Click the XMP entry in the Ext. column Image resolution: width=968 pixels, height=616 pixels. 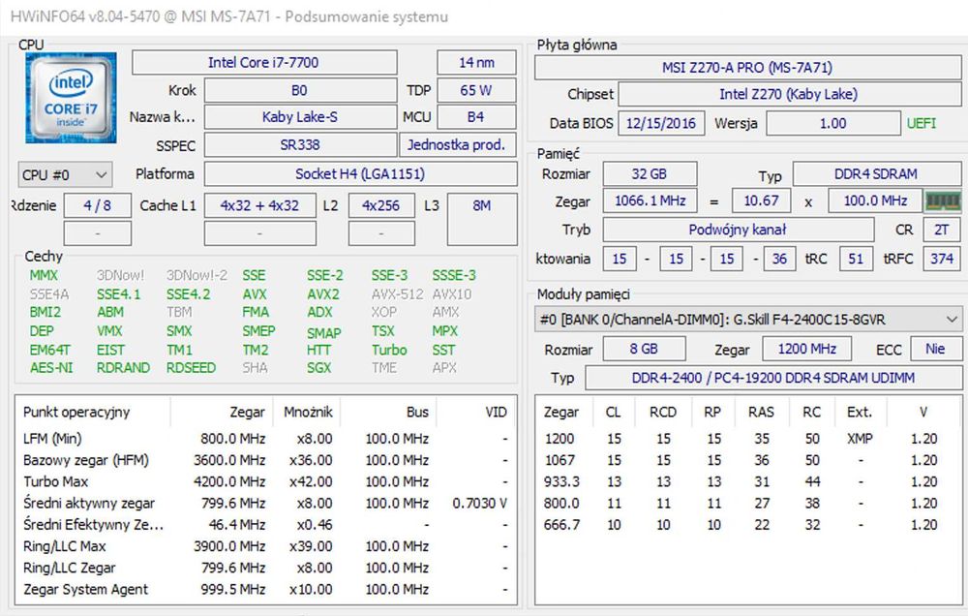860,439
